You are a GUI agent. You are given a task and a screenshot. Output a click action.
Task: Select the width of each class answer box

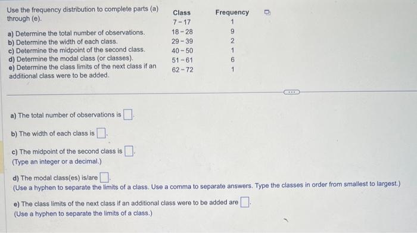(x=101, y=133)
